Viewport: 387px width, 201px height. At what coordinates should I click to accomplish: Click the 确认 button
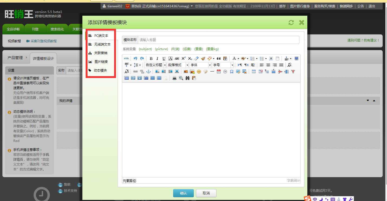(x=183, y=193)
